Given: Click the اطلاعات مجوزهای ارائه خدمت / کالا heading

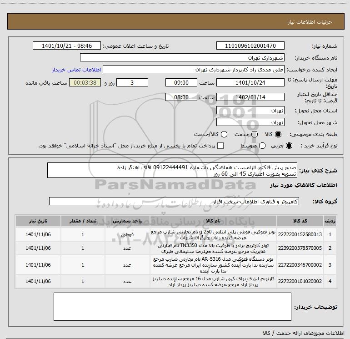Looking at the screenshot, I should coord(304,333).
